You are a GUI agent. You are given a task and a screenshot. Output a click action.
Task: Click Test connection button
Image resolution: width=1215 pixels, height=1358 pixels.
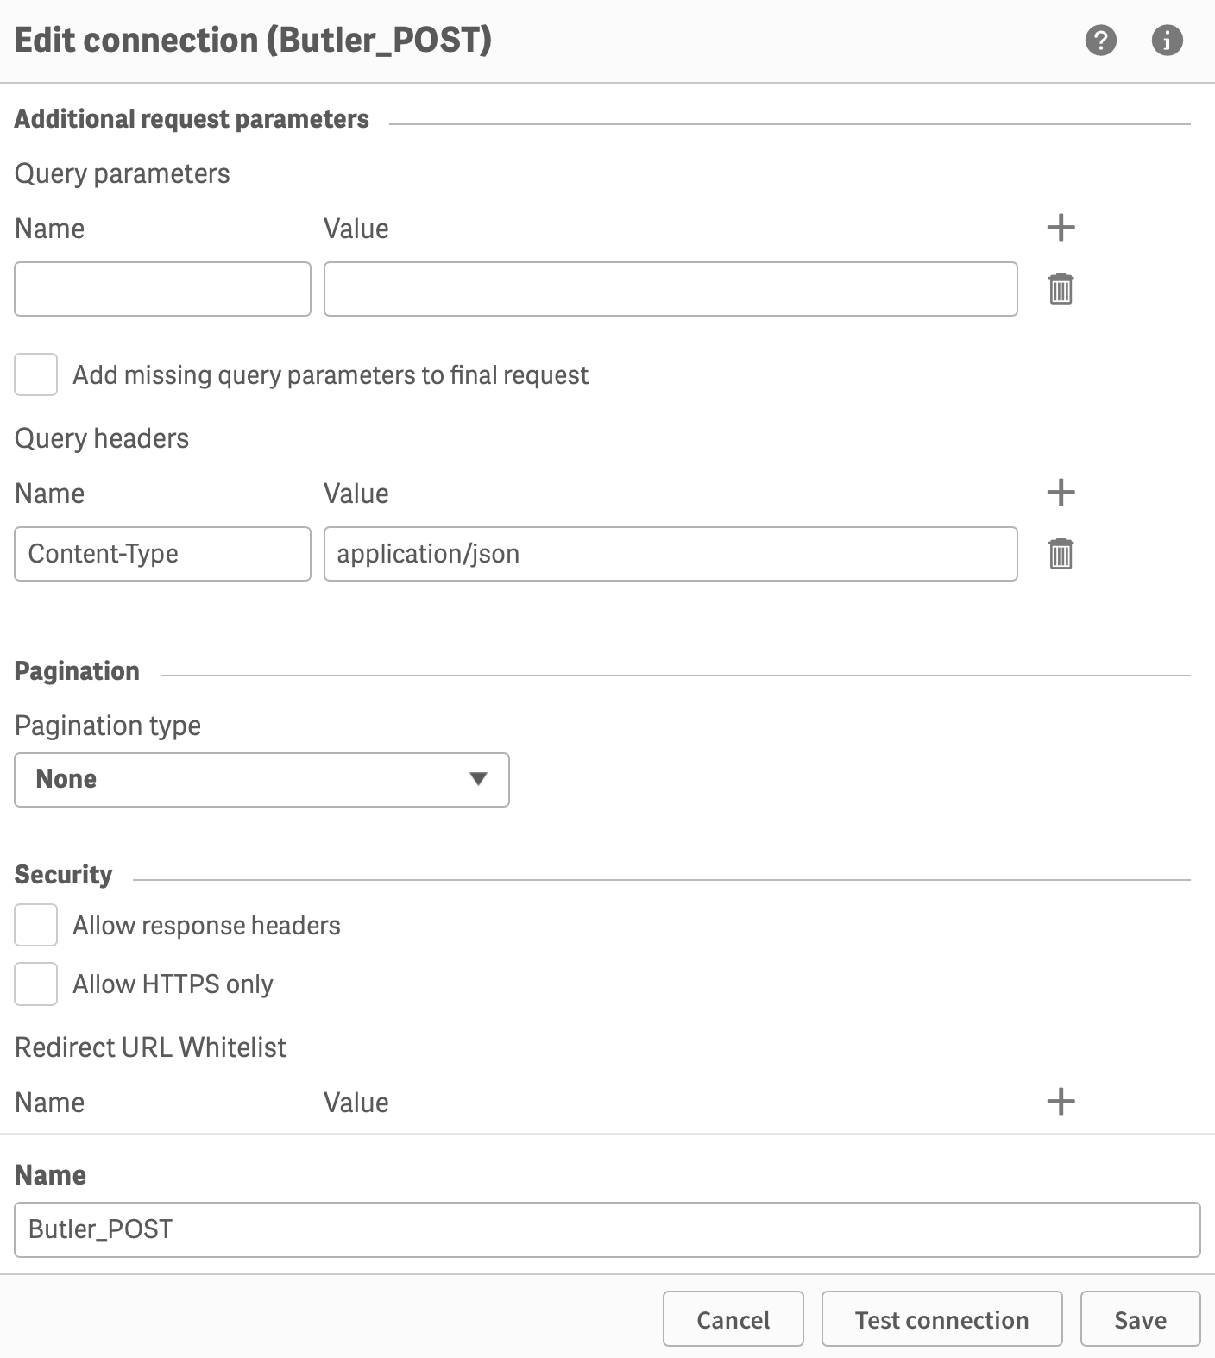(x=941, y=1319)
